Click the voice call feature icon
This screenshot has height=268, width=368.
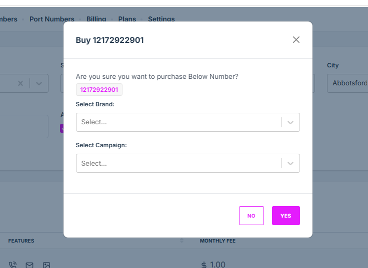point(13,265)
